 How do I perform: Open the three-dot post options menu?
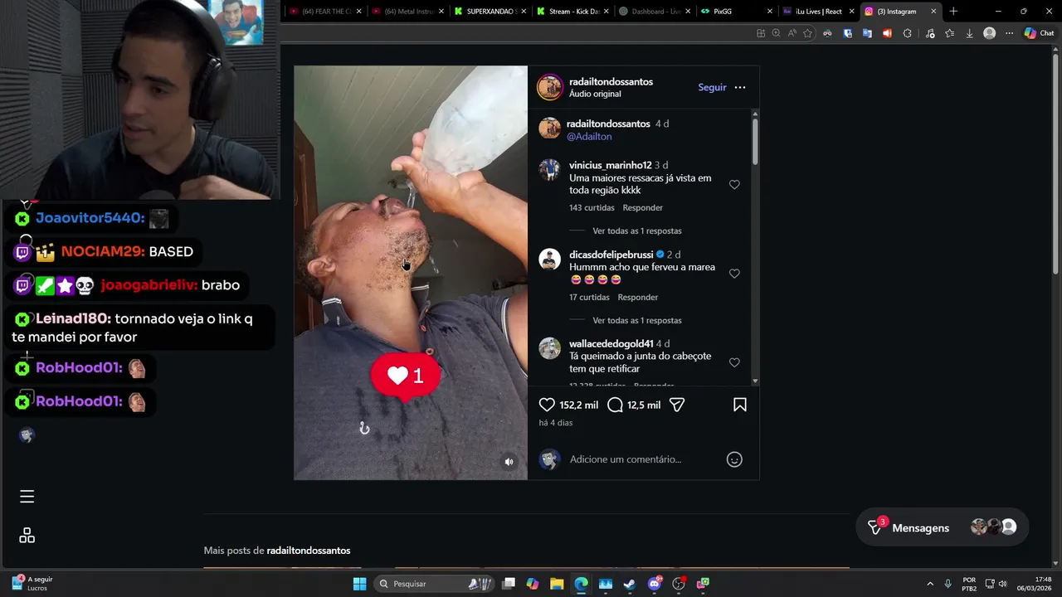click(740, 87)
